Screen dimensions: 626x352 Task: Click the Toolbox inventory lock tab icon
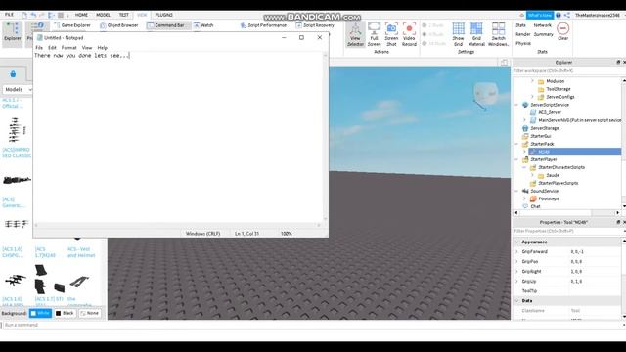[13, 74]
